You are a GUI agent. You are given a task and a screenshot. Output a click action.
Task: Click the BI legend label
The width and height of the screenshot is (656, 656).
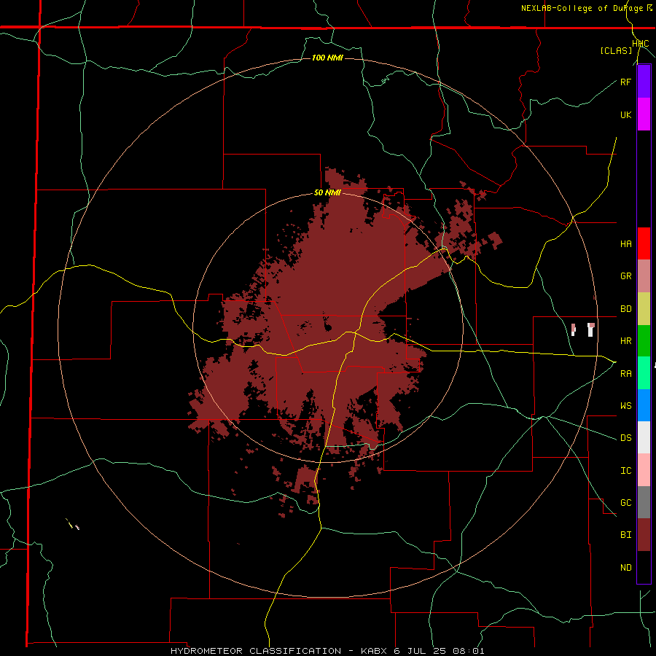626,535
